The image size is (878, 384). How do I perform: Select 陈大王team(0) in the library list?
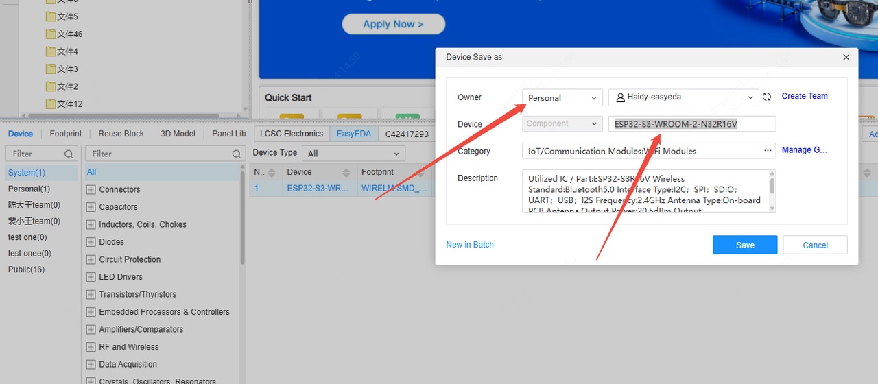[x=34, y=205]
